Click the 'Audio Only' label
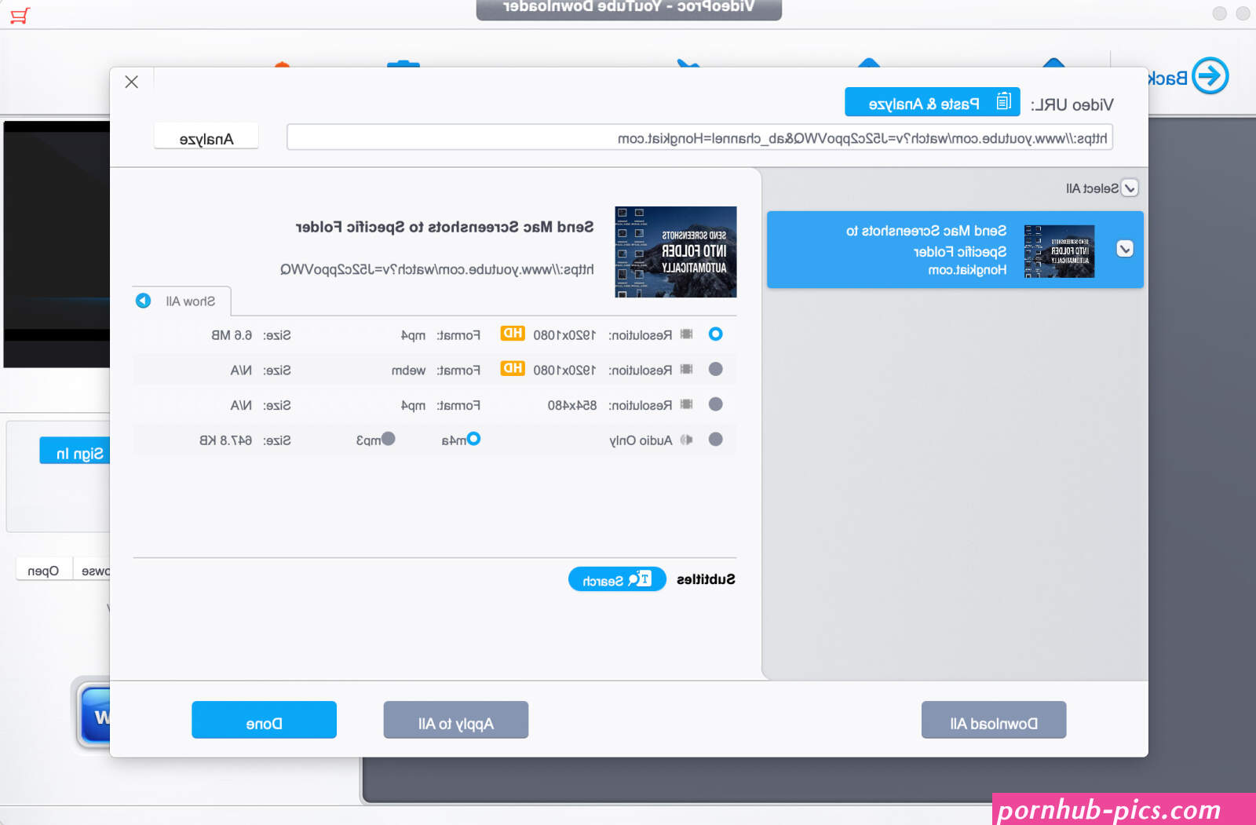 point(641,440)
